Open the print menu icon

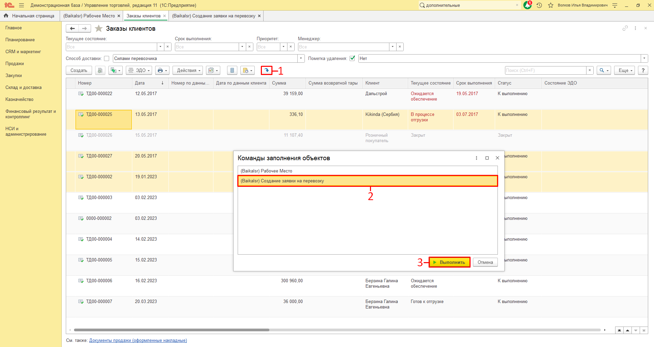coord(162,70)
